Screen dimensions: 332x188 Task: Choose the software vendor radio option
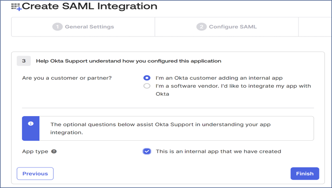click(146, 86)
